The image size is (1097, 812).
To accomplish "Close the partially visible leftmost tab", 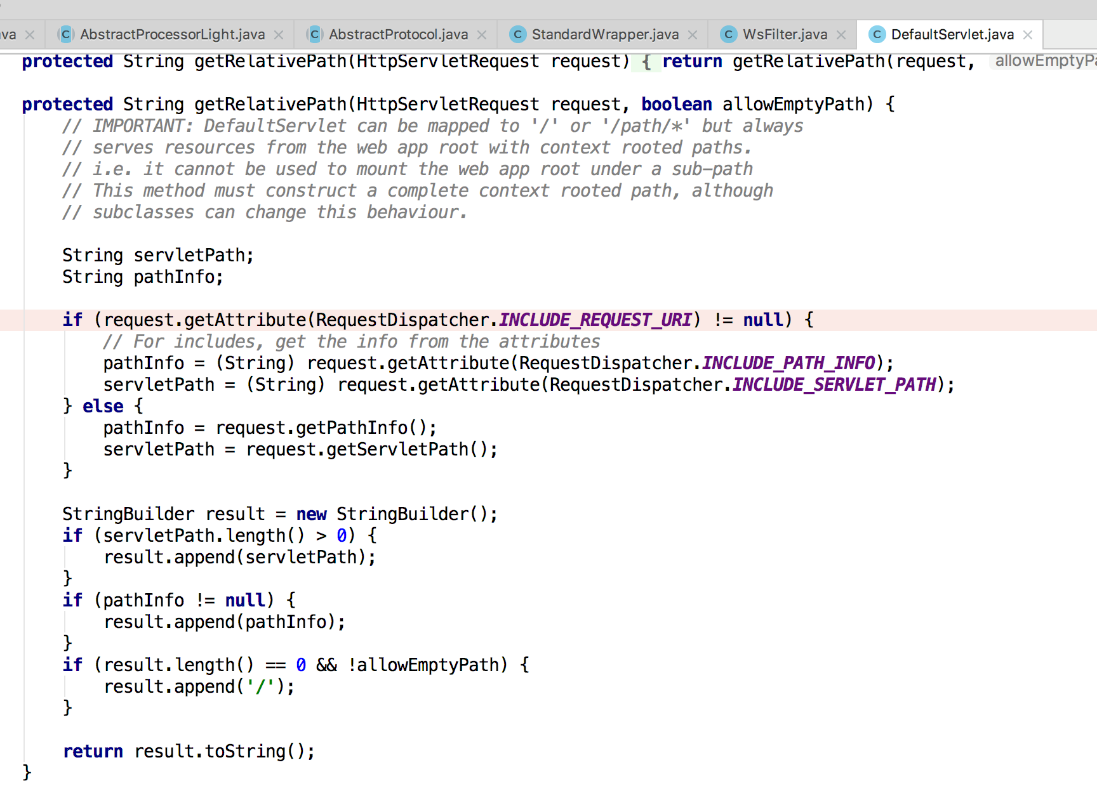I will [30, 35].
